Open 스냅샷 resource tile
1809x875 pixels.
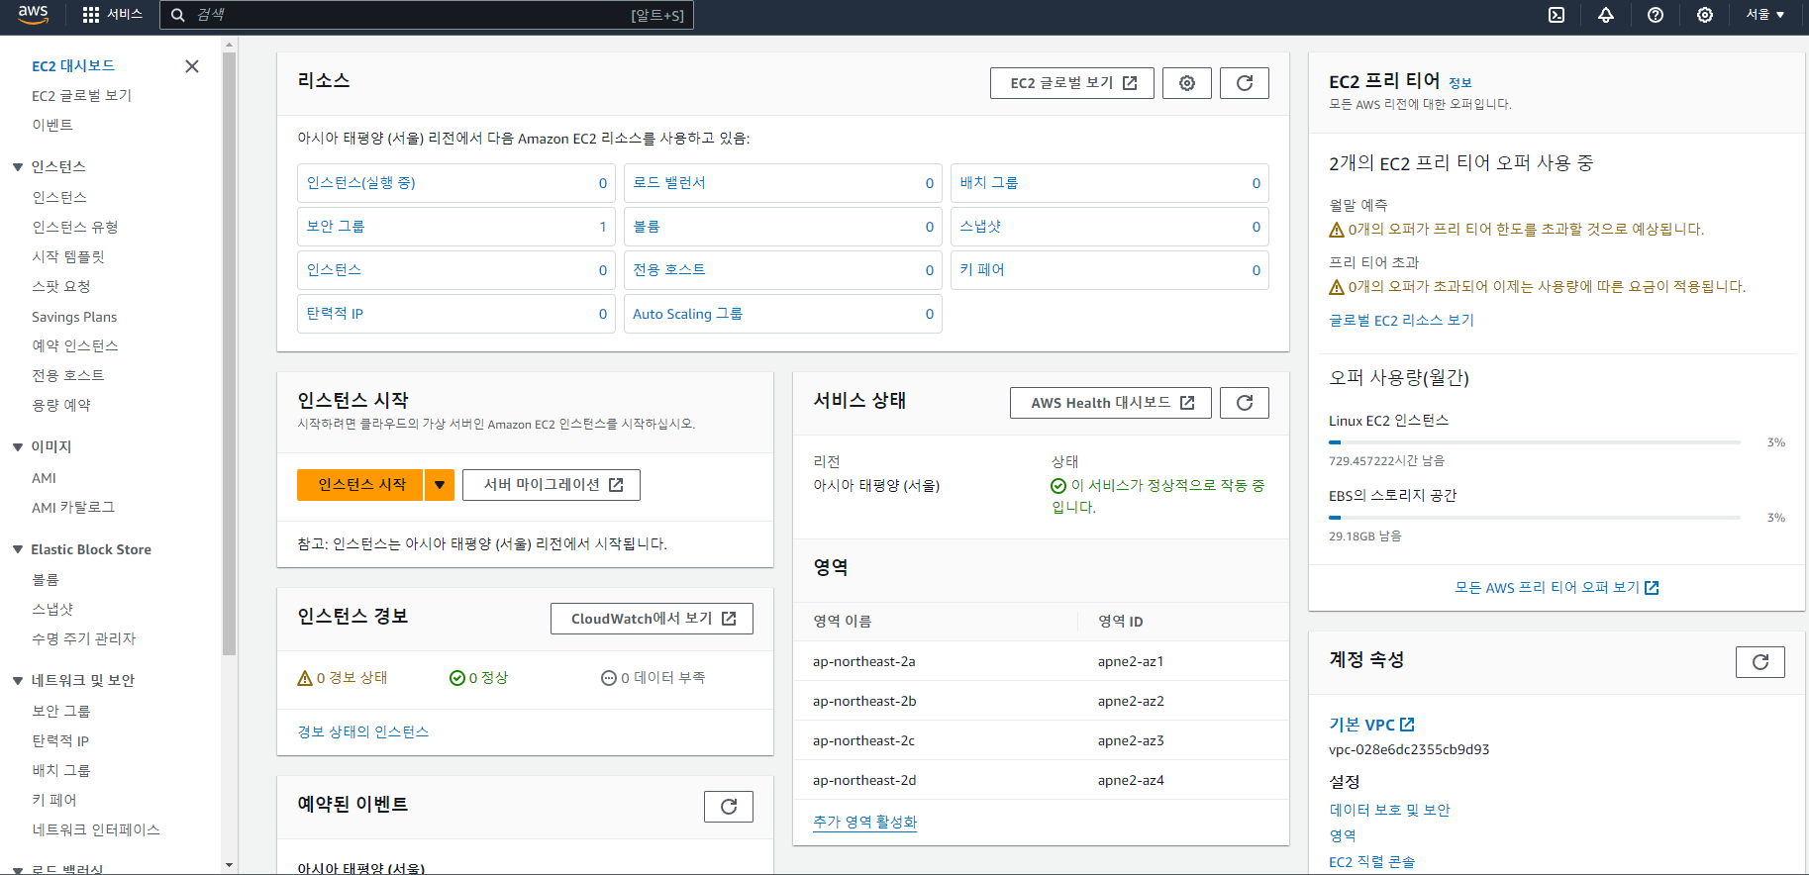point(1110,227)
